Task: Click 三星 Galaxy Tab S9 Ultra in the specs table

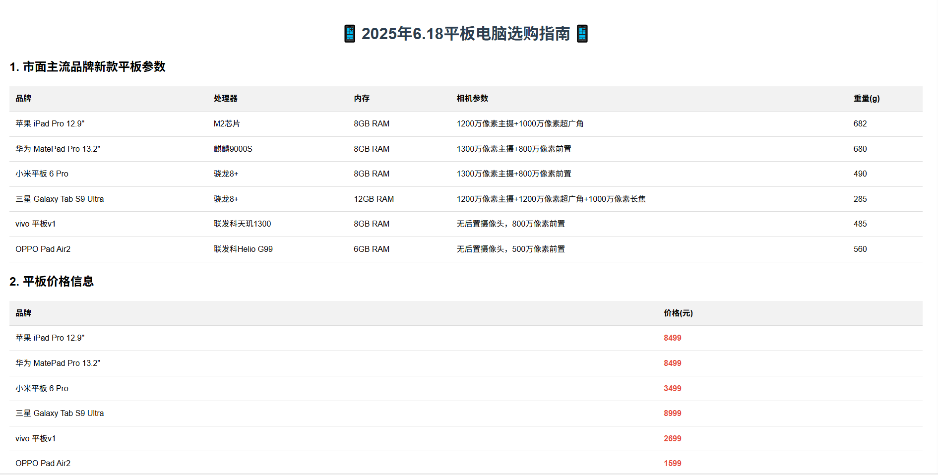Action: tap(60, 199)
